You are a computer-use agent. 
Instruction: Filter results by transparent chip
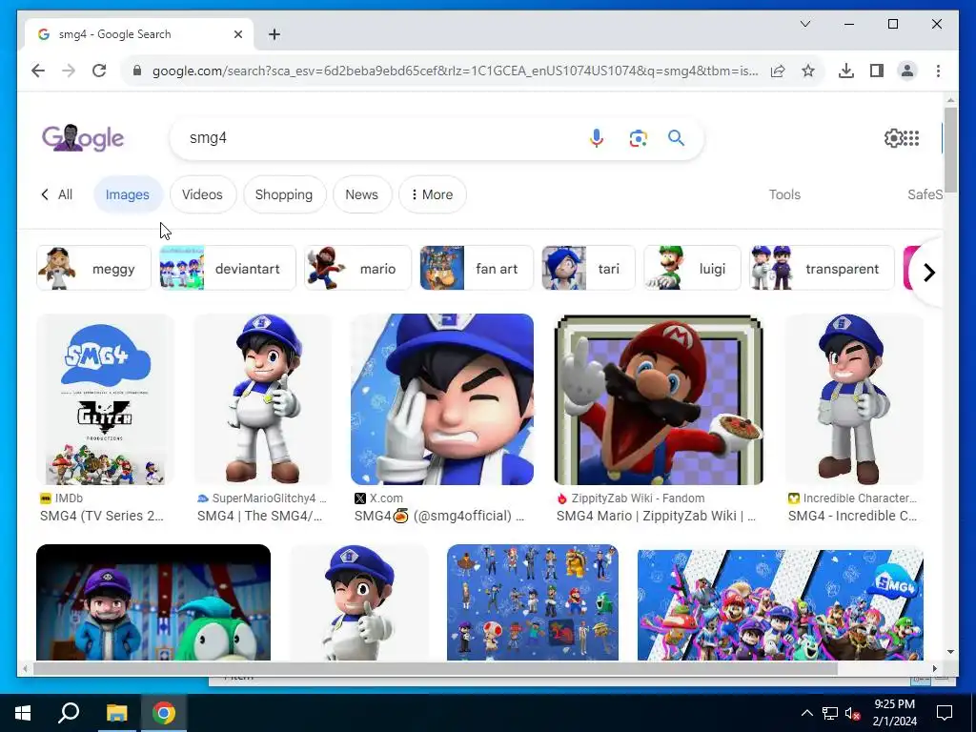coord(822,268)
